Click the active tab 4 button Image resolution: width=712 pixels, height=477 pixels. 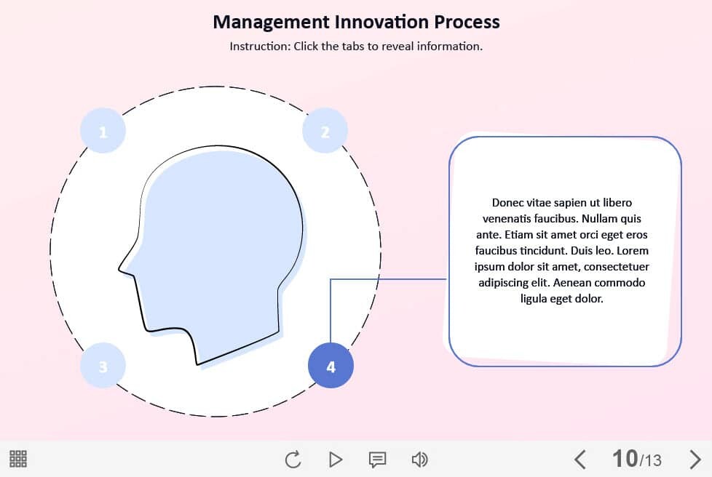(x=331, y=366)
